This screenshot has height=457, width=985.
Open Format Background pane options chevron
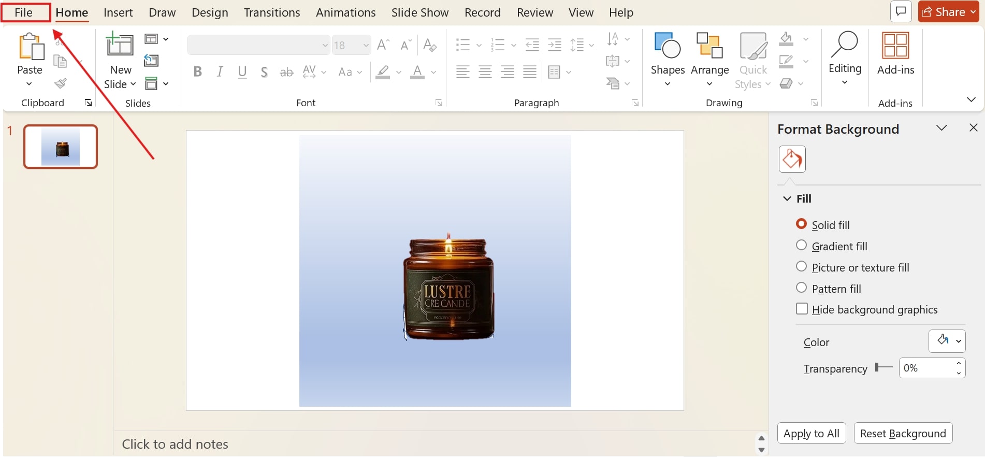click(941, 127)
